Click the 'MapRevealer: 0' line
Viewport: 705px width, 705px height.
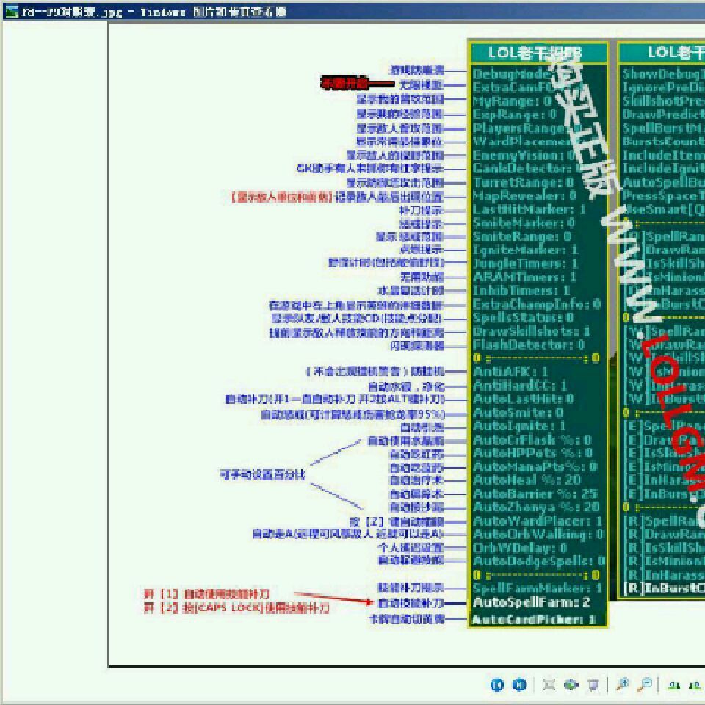pos(524,195)
